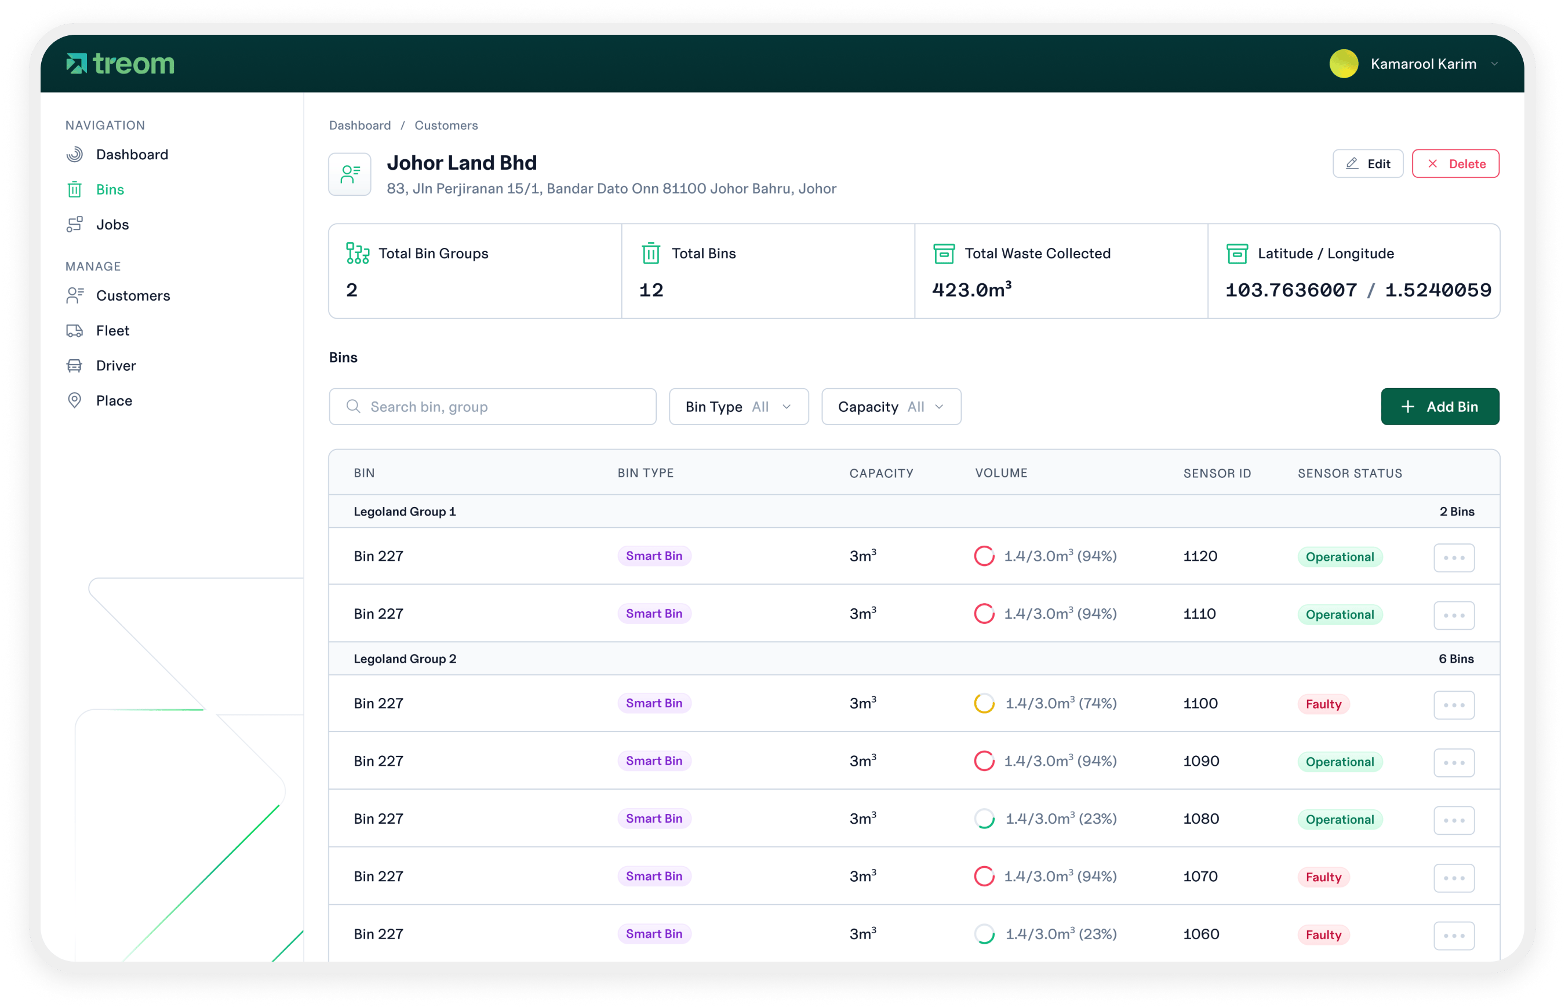
Task: Expand the Kamarool Karim account menu
Action: pyautogui.click(x=1494, y=64)
